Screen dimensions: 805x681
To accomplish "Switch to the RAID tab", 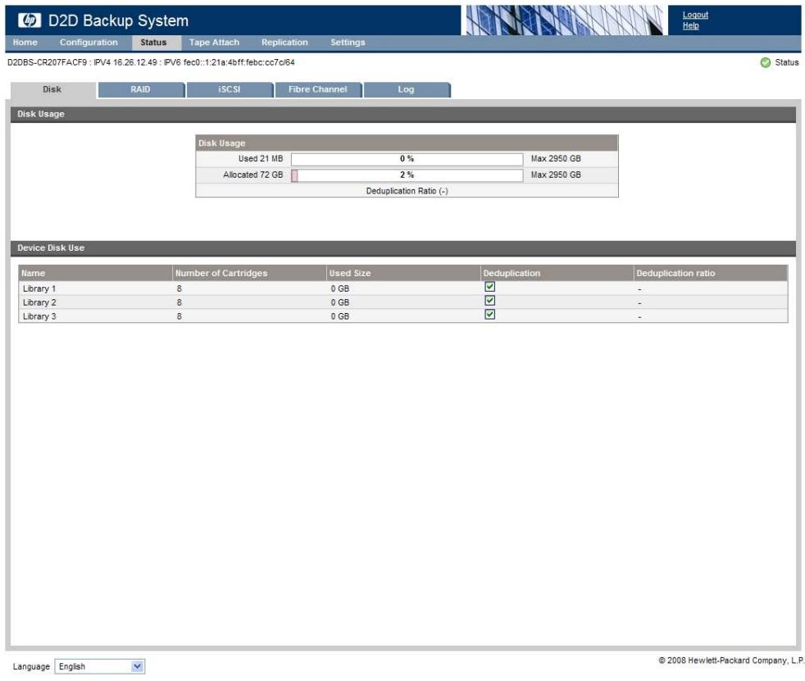I will pos(141,89).
